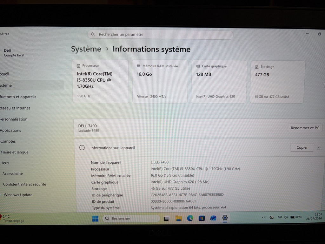
Task: Click the cloud sync tray icon
Action: tap(272, 217)
